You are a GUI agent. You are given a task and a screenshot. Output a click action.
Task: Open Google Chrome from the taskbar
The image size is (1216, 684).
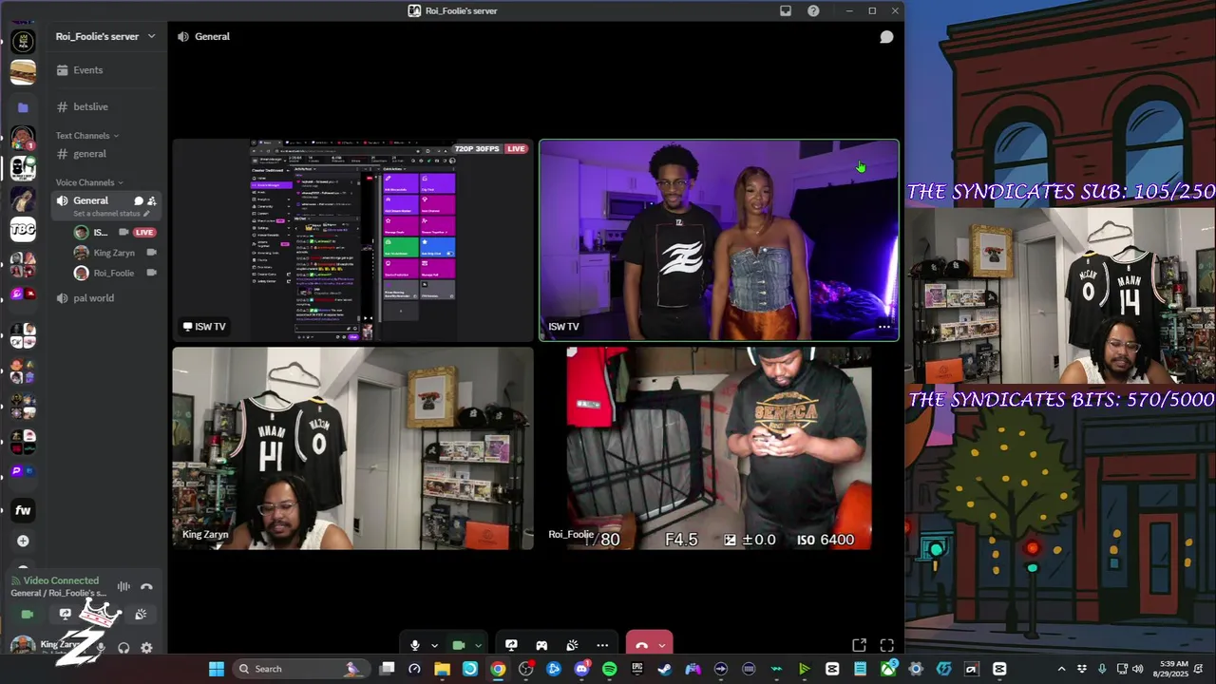tap(498, 669)
